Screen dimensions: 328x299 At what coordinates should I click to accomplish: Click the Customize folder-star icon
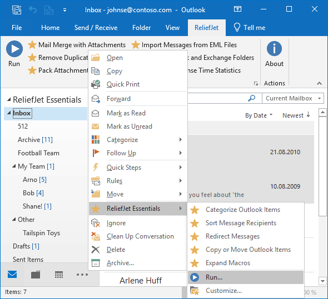(x=195, y=291)
